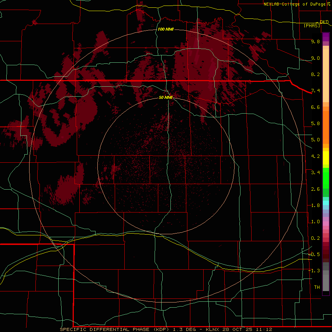Pick the gray swatch at color bar bottom
This screenshot has height=332, width=332.
tap(326, 281)
